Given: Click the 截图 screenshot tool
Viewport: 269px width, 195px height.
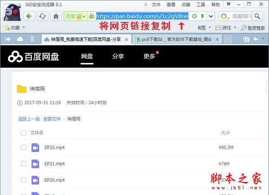Looking at the screenshot, I should click(201, 28).
